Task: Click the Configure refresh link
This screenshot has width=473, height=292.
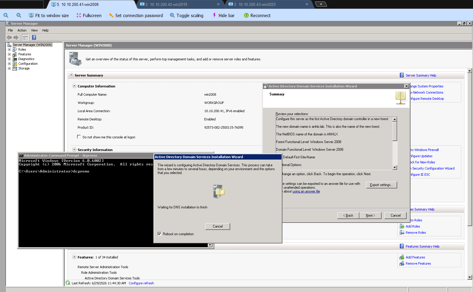Action: 141,283
